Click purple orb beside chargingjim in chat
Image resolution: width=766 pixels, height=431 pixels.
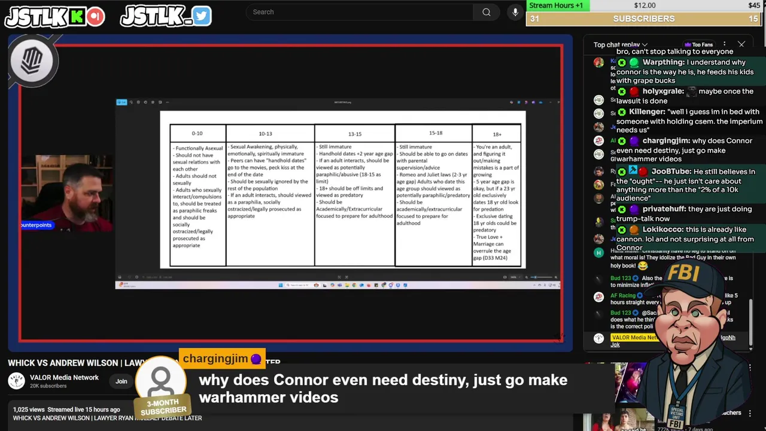[634, 141]
